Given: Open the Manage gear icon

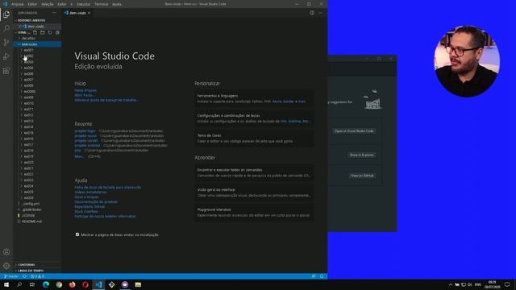Looking at the screenshot, I should [x=6, y=266].
